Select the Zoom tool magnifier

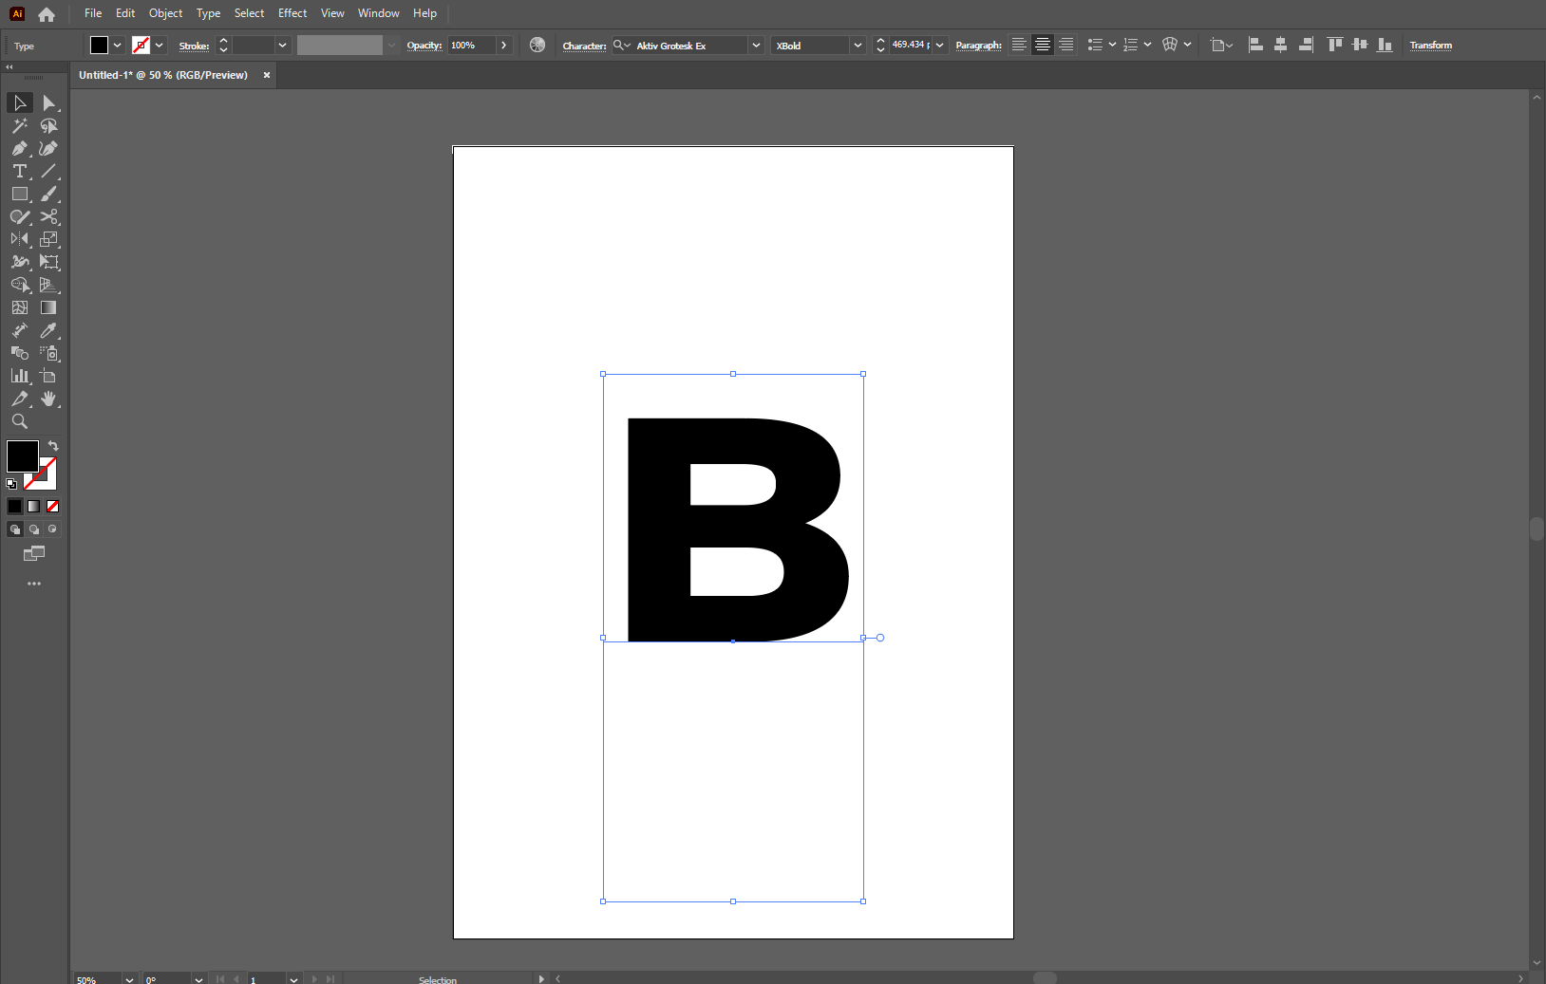tap(20, 421)
